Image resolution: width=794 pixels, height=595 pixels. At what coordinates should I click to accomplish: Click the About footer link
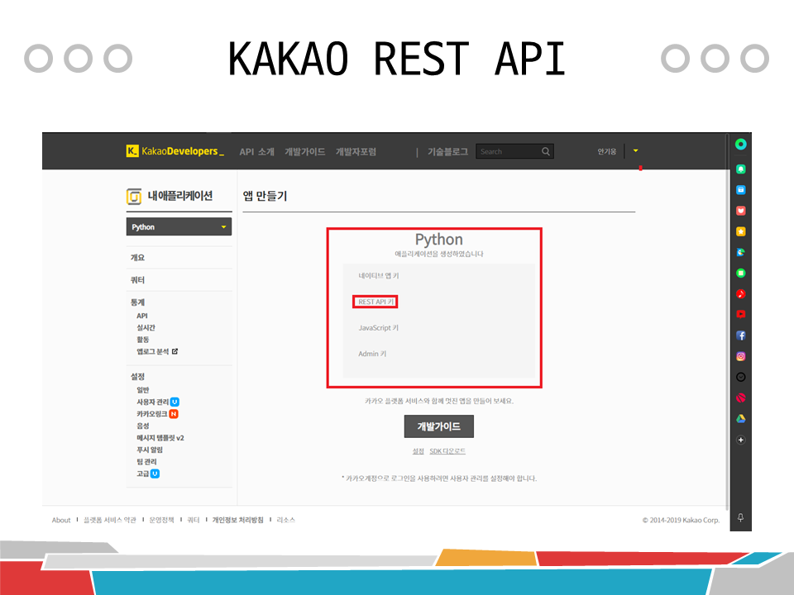[61, 520]
